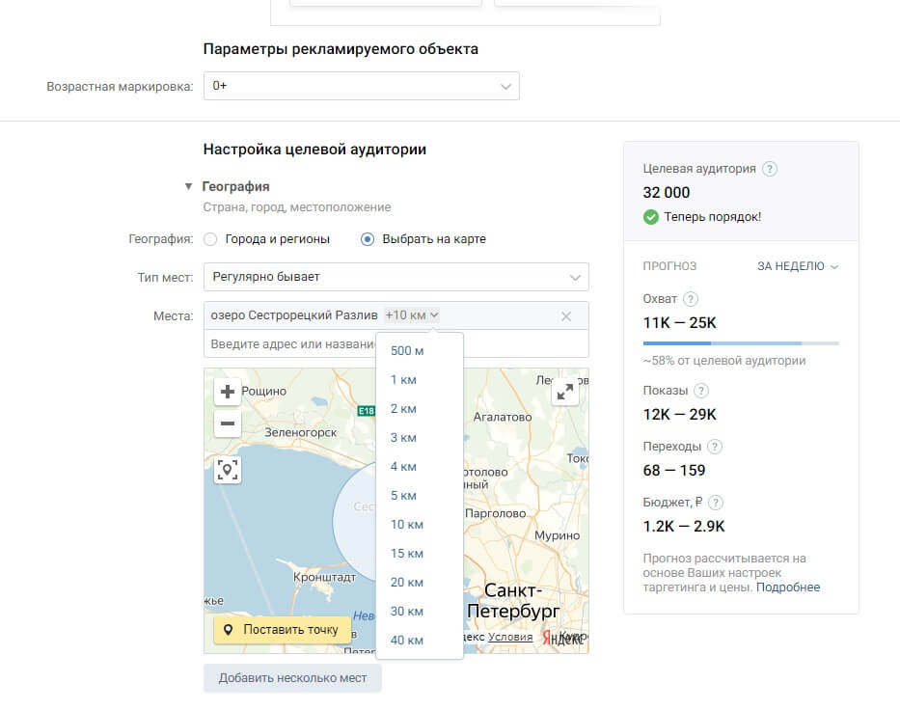Image resolution: width=900 pixels, height=710 pixels.
Task: Click the help icon beside Переходы
Action: coord(715,447)
